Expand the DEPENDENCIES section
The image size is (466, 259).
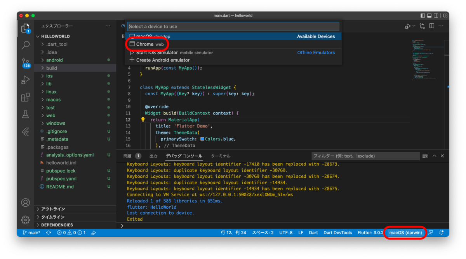(x=57, y=225)
